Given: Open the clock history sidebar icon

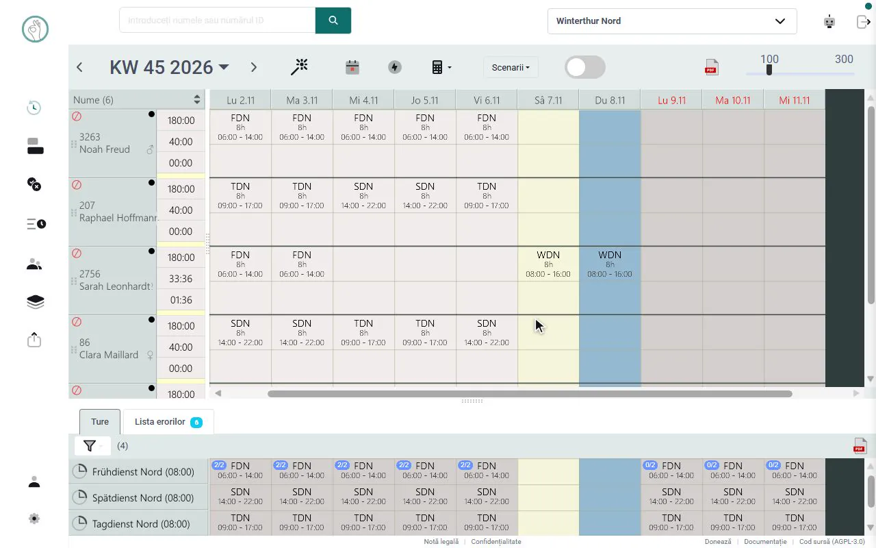Looking at the screenshot, I should pos(34,108).
